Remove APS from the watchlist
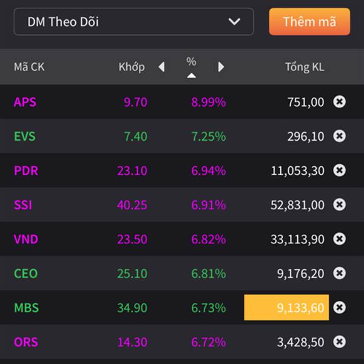Screen dimensions: 364x364 click(x=340, y=102)
